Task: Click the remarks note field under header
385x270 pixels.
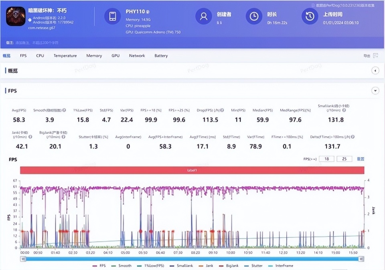Action: tap(32, 42)
